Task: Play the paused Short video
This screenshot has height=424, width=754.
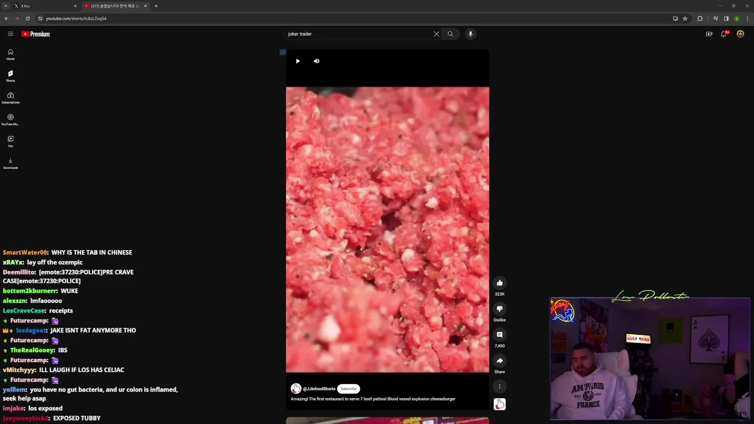Action: (x=298, y=61)
